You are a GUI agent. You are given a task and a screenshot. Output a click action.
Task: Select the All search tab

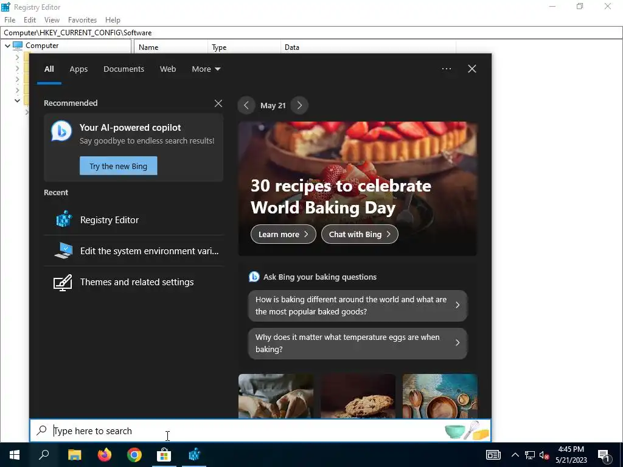click(49, 69)
